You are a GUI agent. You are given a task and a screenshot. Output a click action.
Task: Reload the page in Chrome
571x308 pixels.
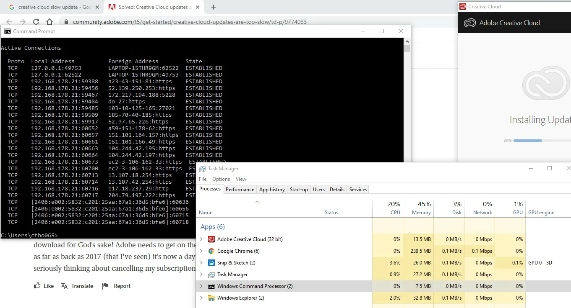(x=36, y=22)
